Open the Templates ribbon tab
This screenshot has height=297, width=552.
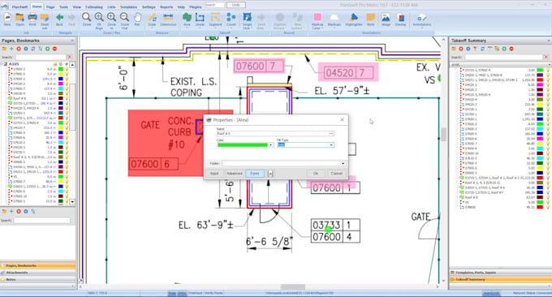[128, 6]
